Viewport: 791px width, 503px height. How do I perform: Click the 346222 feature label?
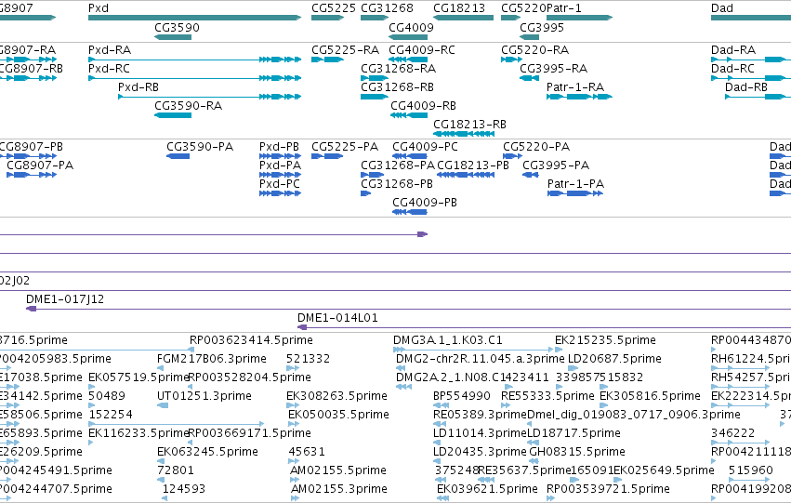click(733, 433)
